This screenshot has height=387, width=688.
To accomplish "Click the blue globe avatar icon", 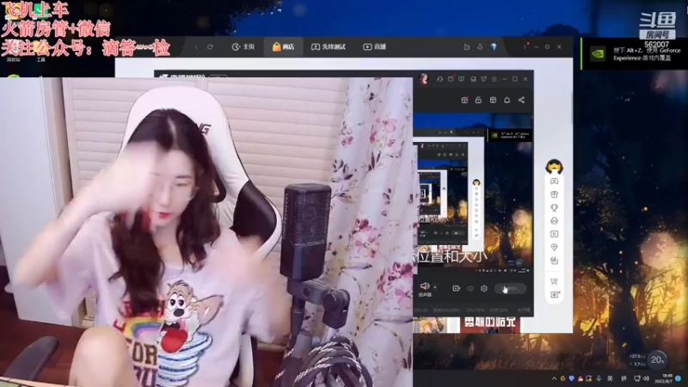I will [494, 46].
